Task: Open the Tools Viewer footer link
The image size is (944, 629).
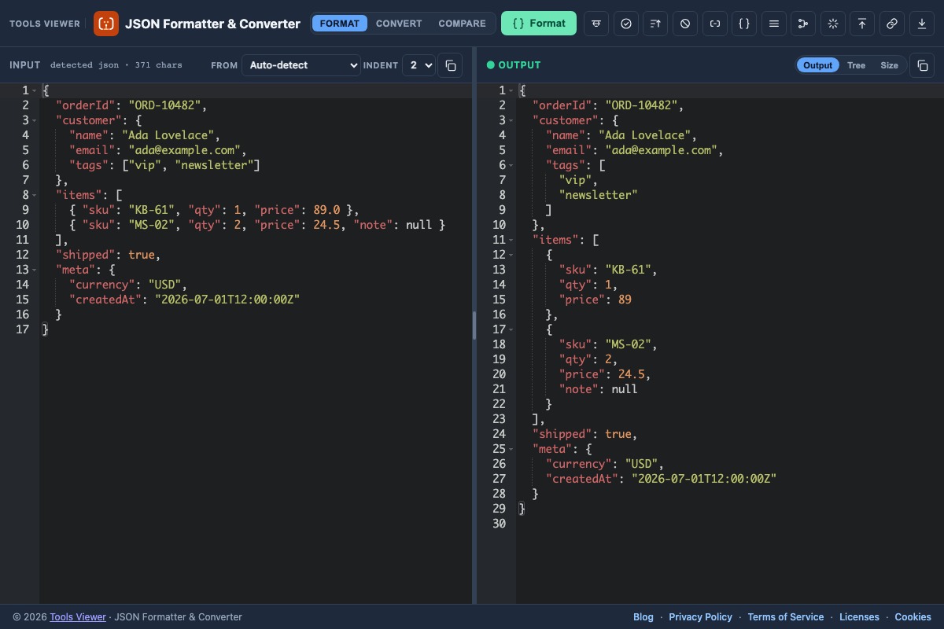Action: point(78,617)
